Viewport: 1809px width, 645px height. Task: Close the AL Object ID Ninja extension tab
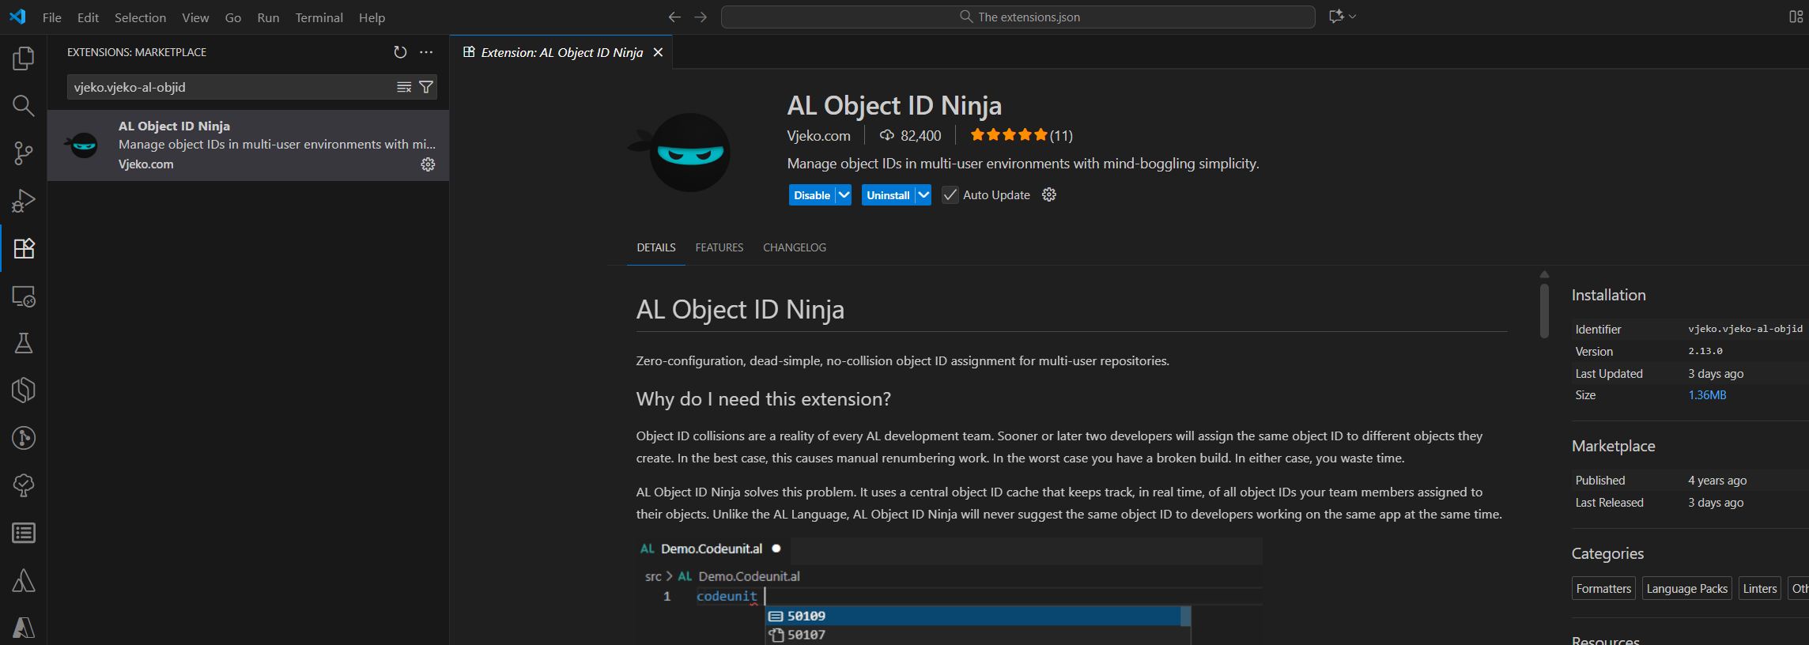pyautogui.click(x=658, y=52)
